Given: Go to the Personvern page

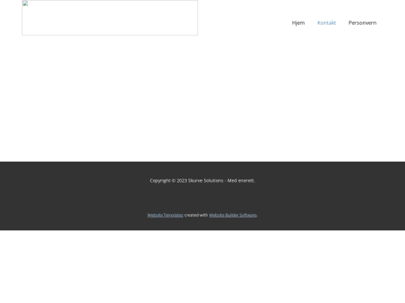Looking at the screenshot, I should 362,23.
